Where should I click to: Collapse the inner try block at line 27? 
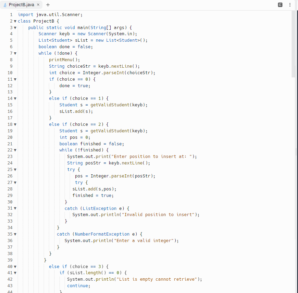click(x=15, y=182)
